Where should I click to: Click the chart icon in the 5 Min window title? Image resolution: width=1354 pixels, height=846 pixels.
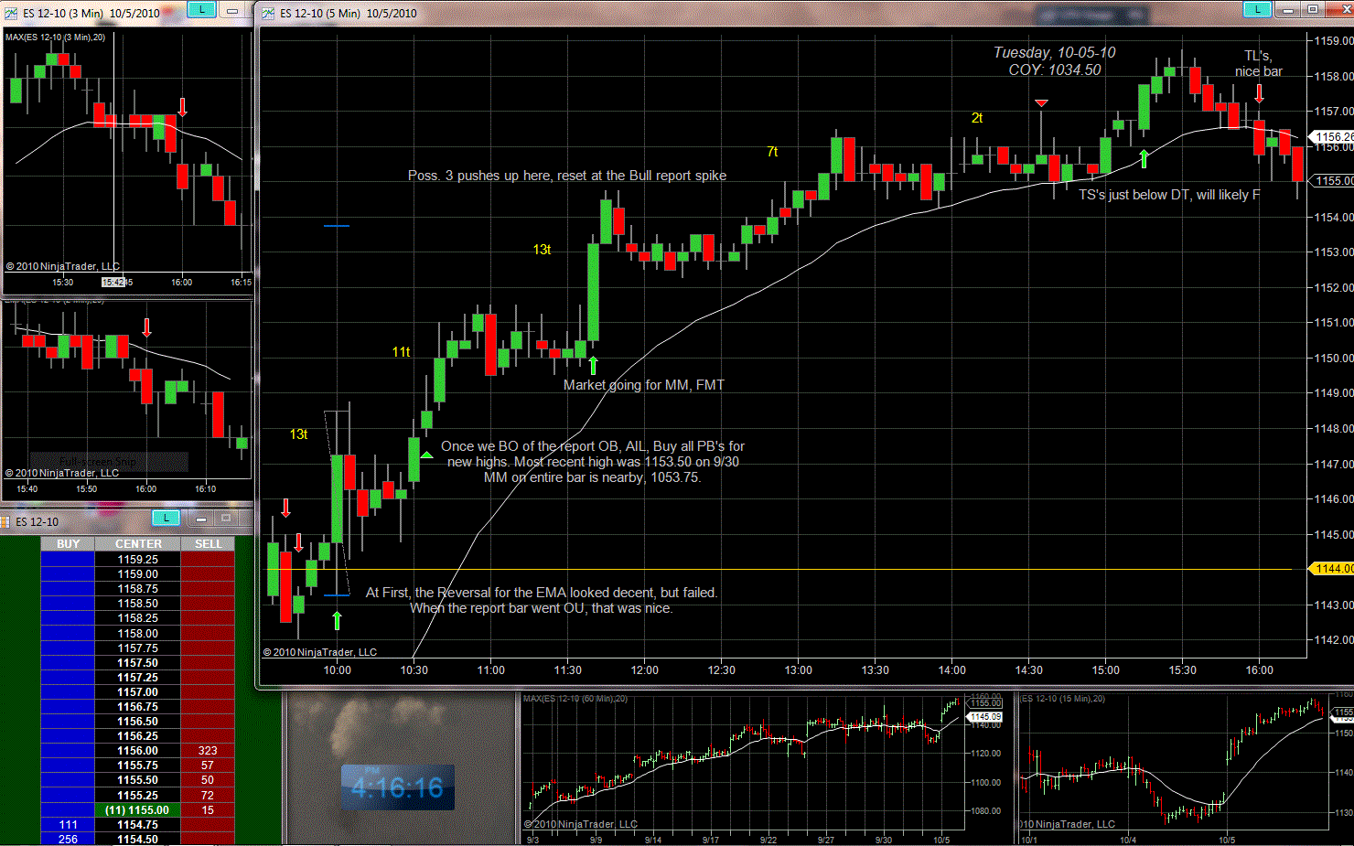pyautogui.click(x=268, y=13)
